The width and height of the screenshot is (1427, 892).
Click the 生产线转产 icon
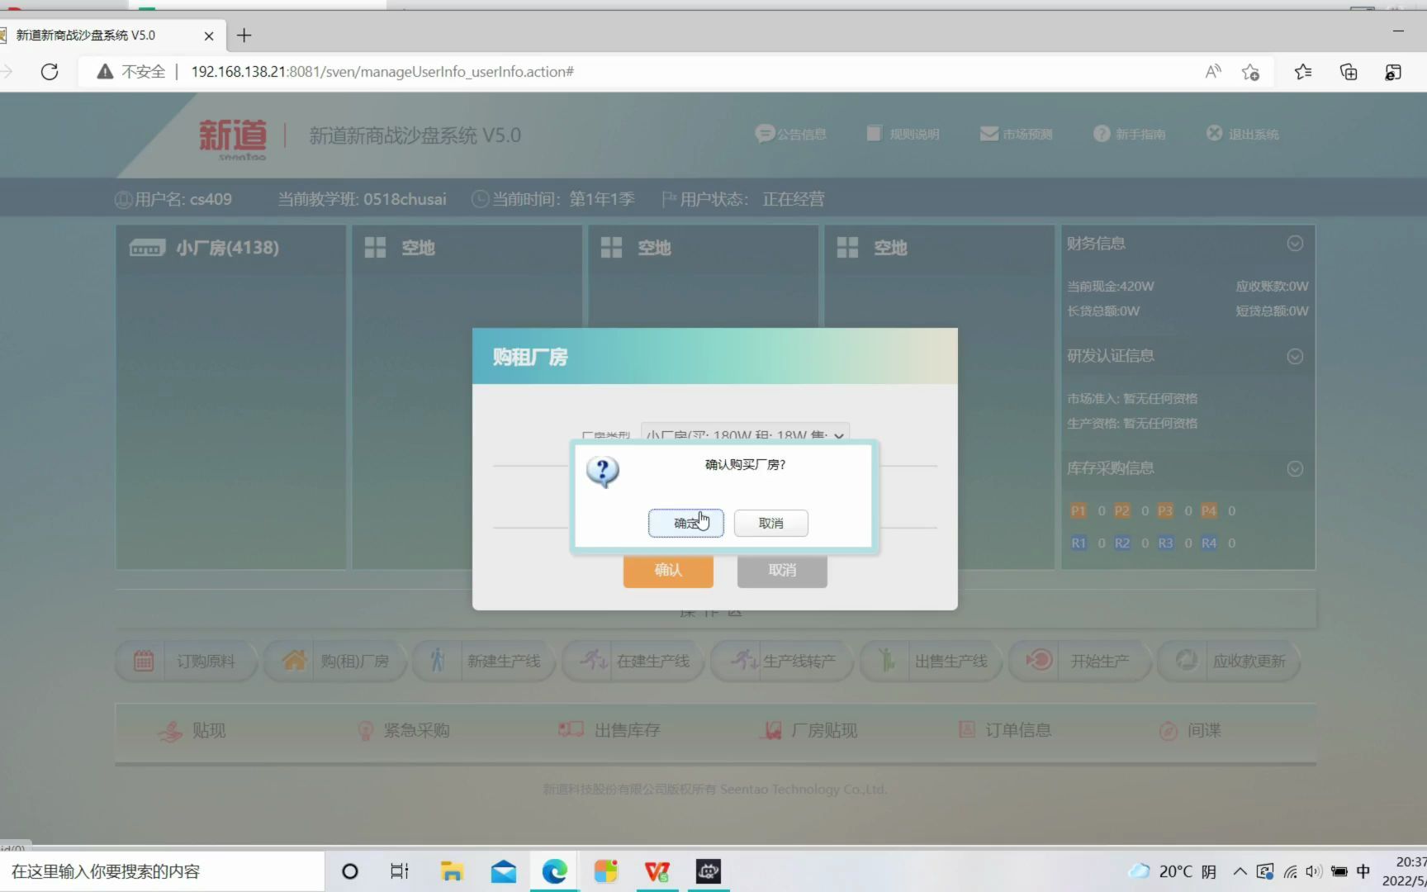point(744,660)
